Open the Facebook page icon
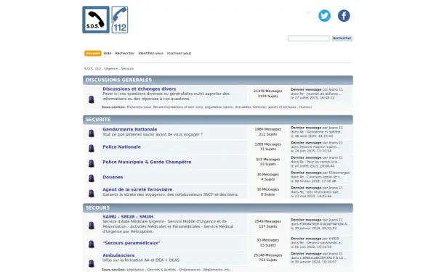This screenshot has height=272, width=436. [x=344, y=15]
